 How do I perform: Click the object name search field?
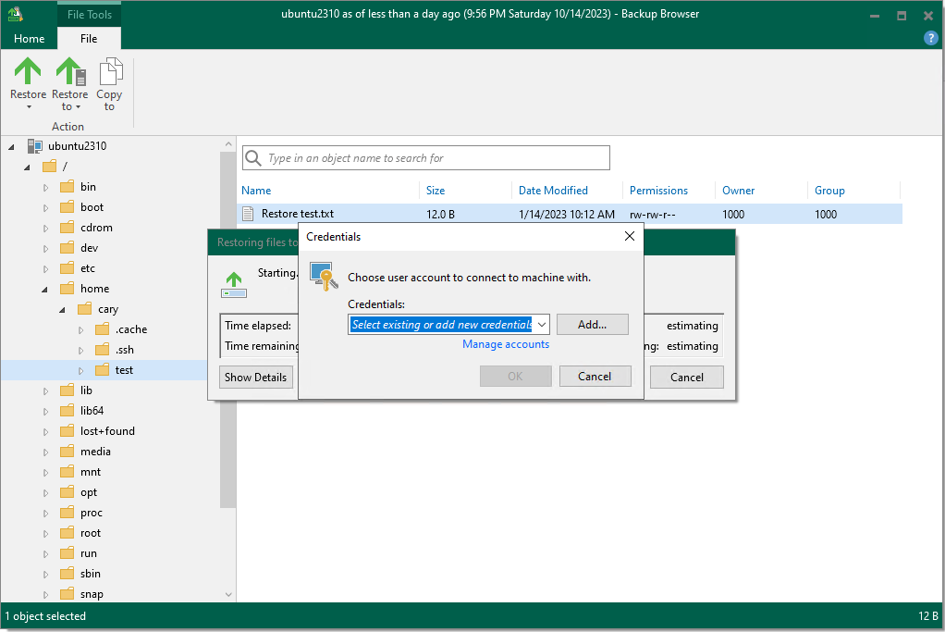pyautogui.click(x=435, y=158)
